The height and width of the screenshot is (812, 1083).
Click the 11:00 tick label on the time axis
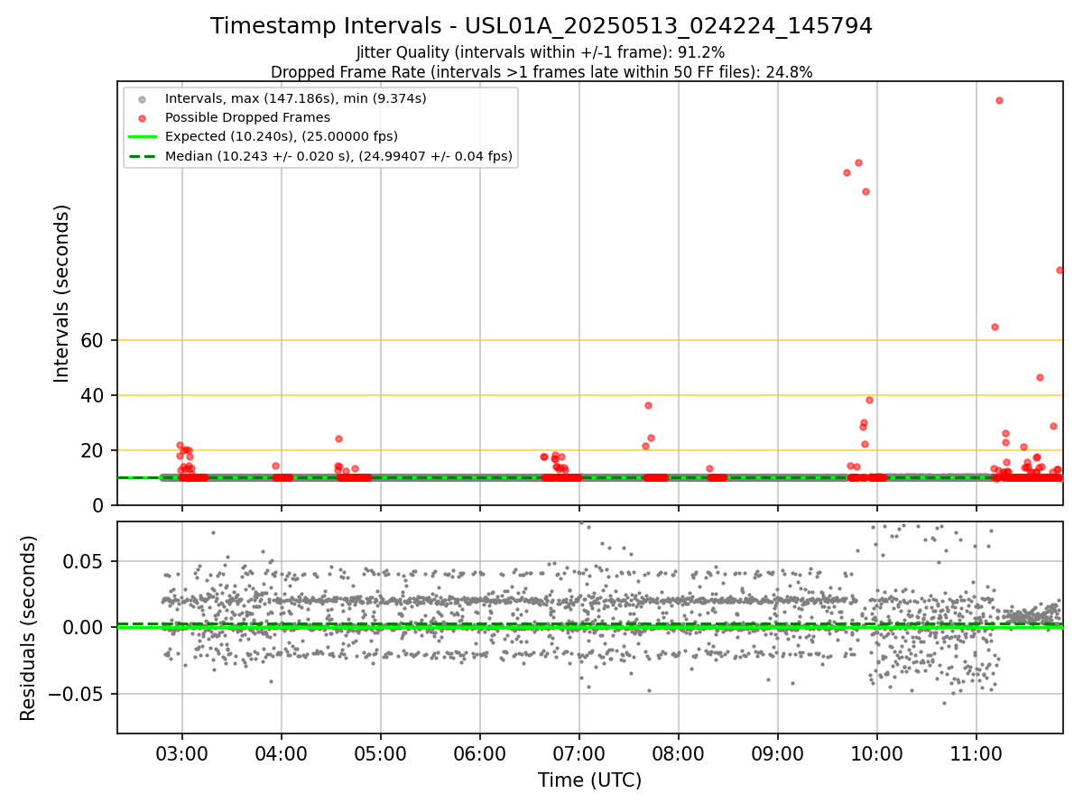click(x=977, y=752)
